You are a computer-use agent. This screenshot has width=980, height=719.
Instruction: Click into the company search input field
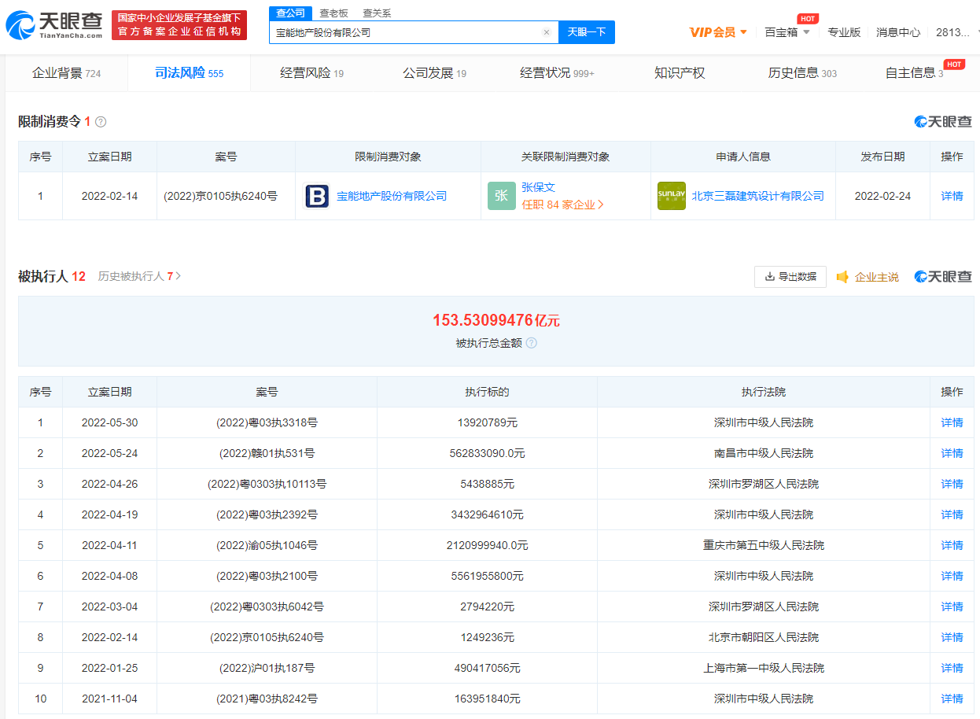click(405, 32)
